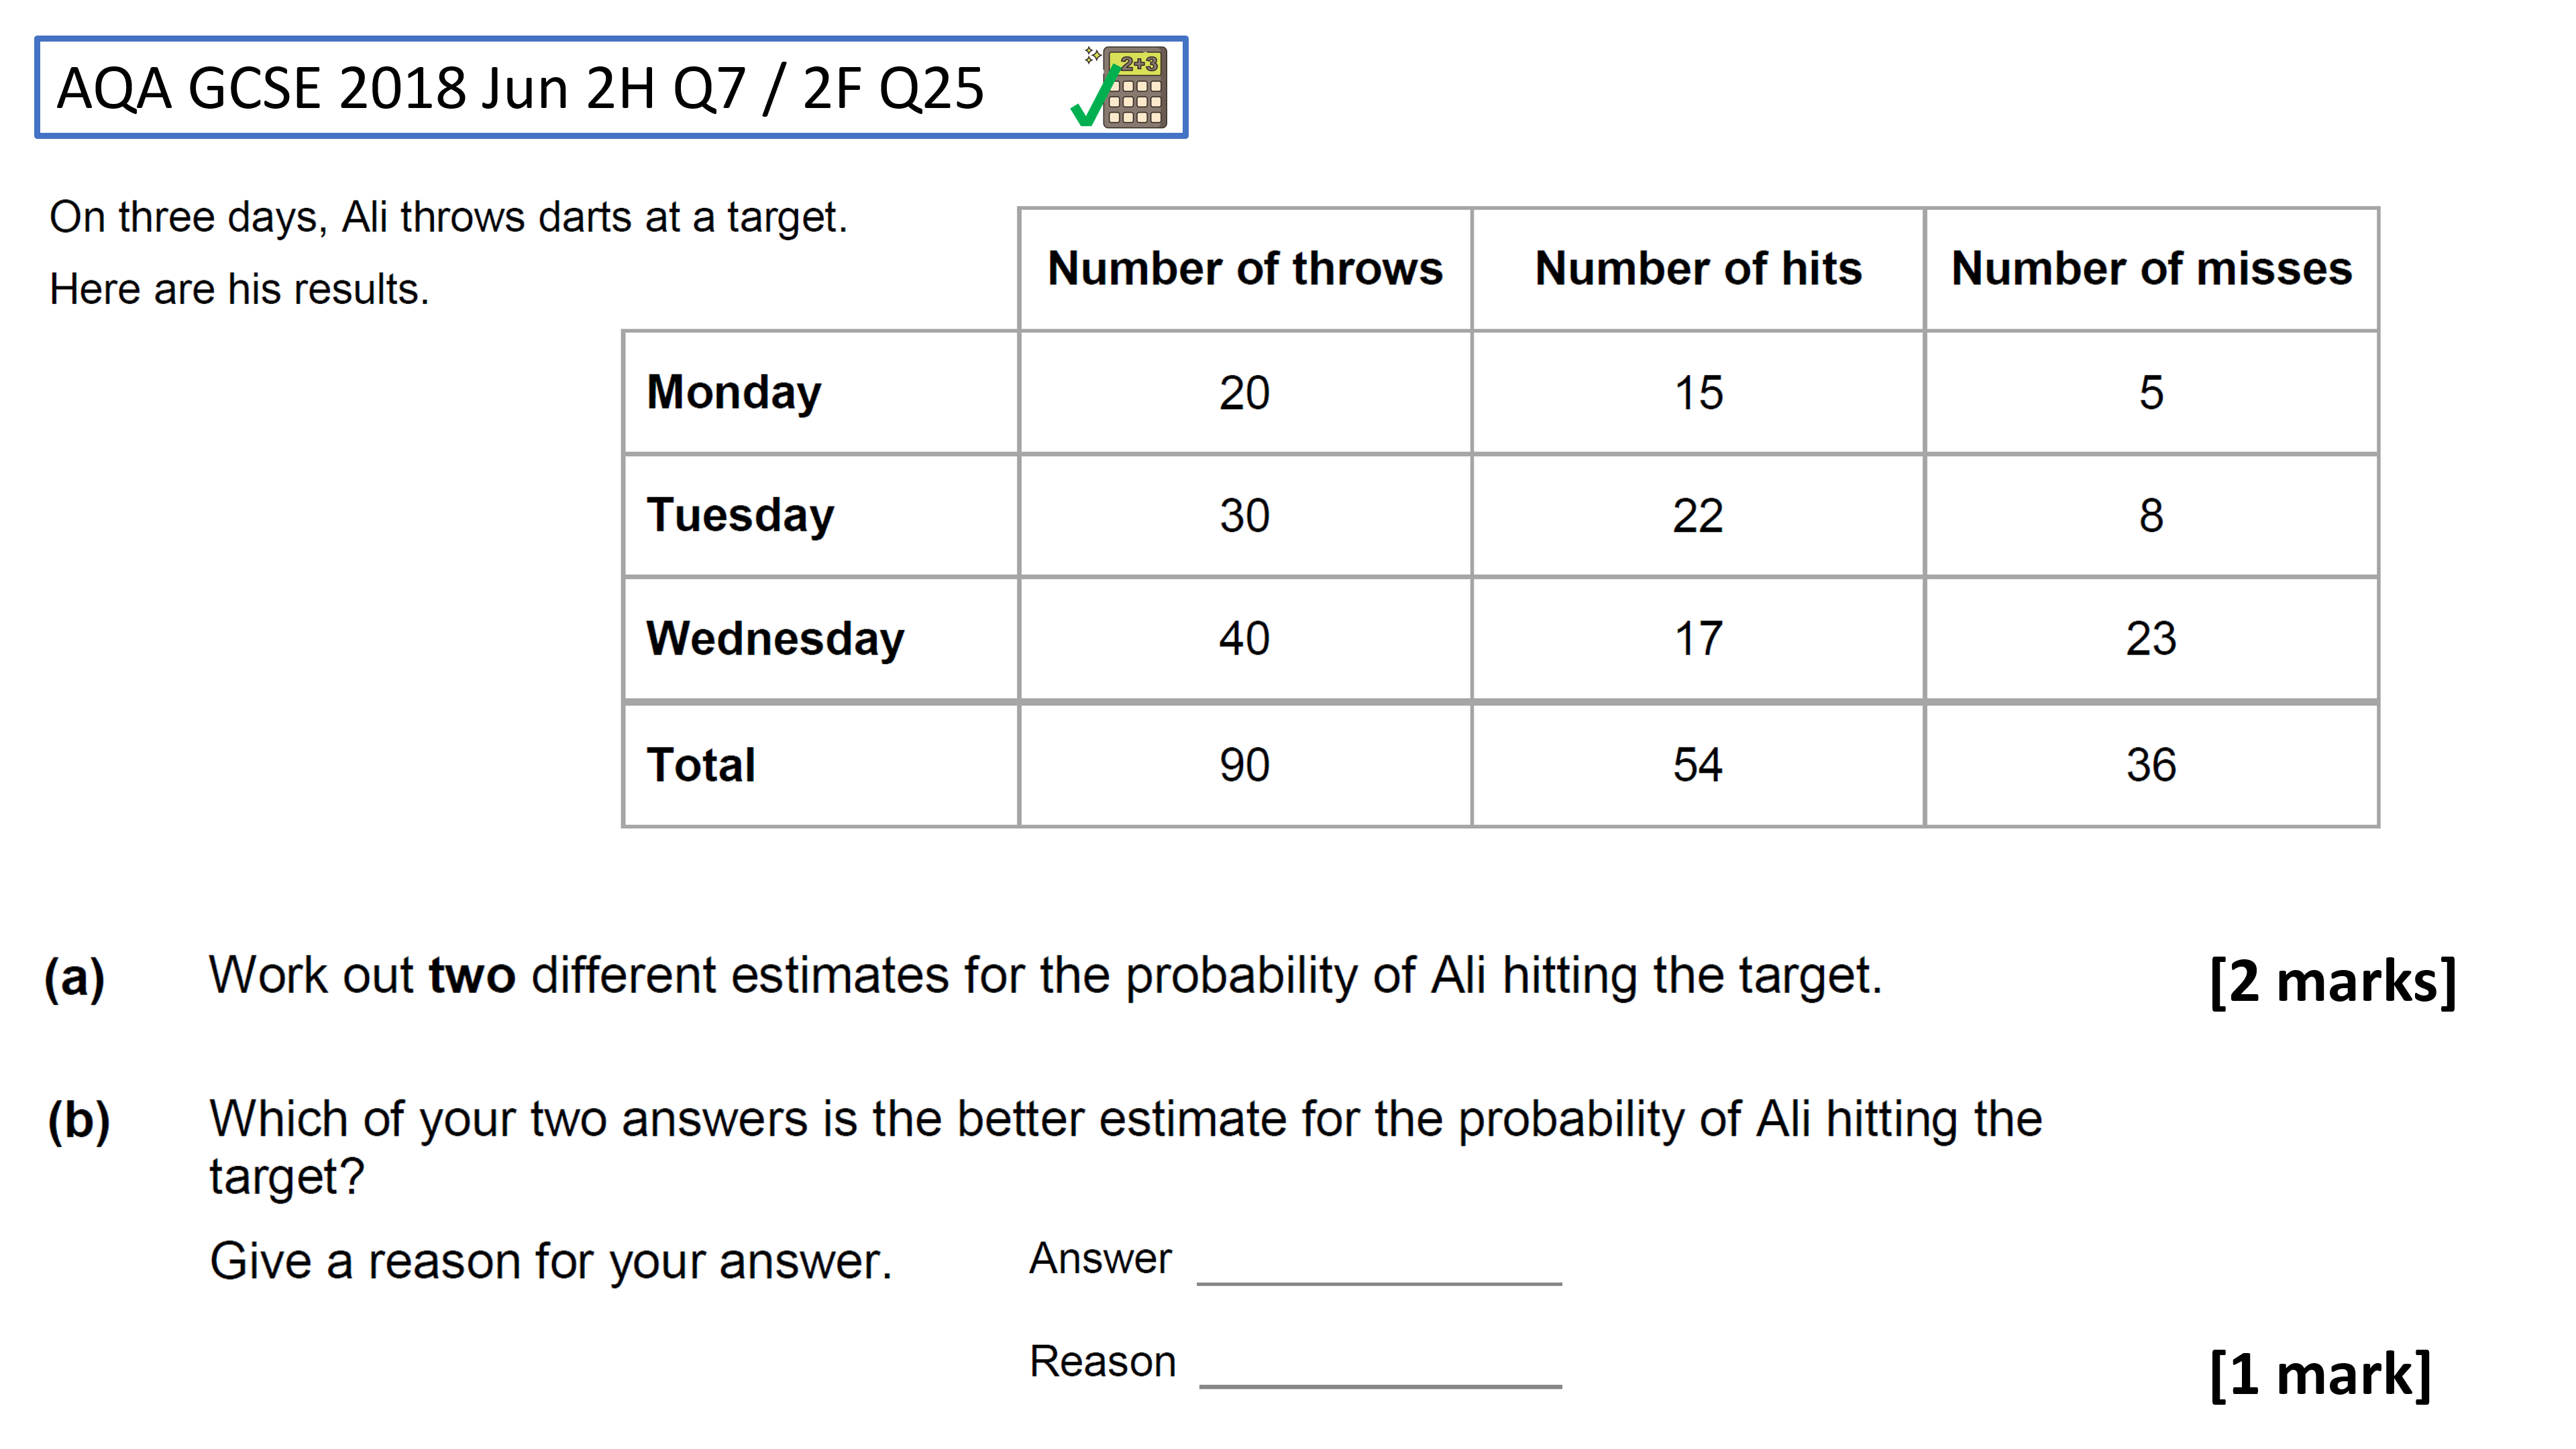Select the Number of throws column header
The image size is (2576, 1449).
click(1245, 269)
